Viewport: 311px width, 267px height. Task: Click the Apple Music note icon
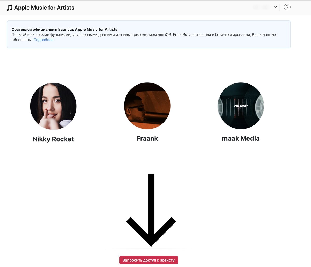(10, 7)
